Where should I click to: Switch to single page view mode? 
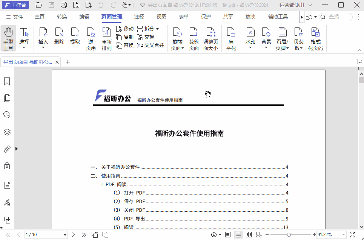[x=227, y=234]
